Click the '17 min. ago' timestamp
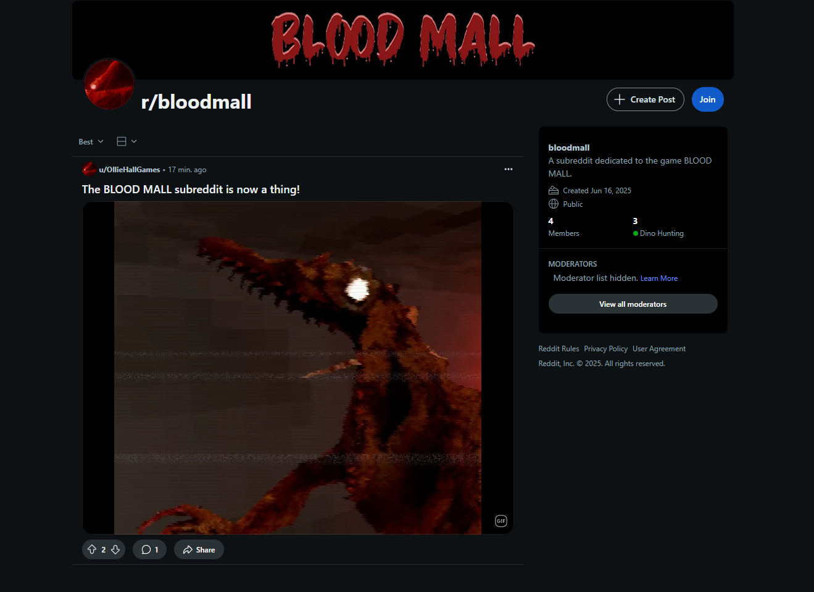The image size is (814, 592). point(187,170)
